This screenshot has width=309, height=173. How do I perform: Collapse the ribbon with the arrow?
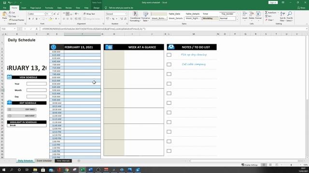[307, 24]
